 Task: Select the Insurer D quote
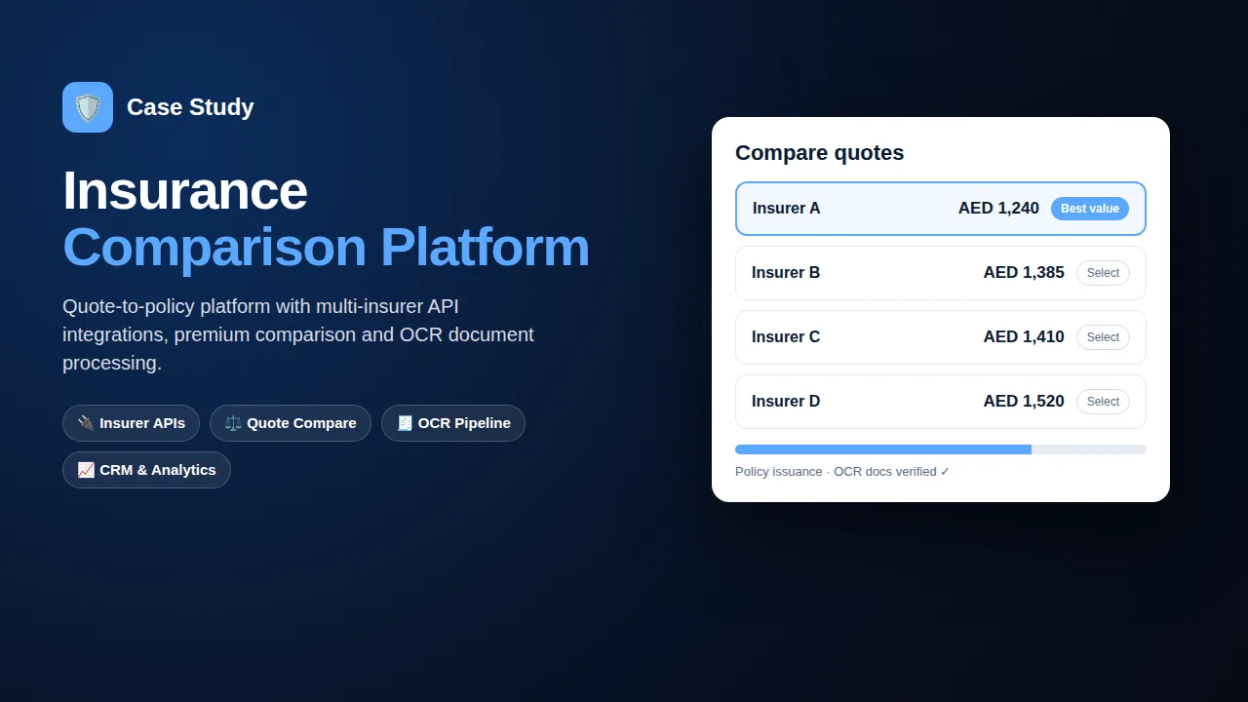(x=1103, y=402)
